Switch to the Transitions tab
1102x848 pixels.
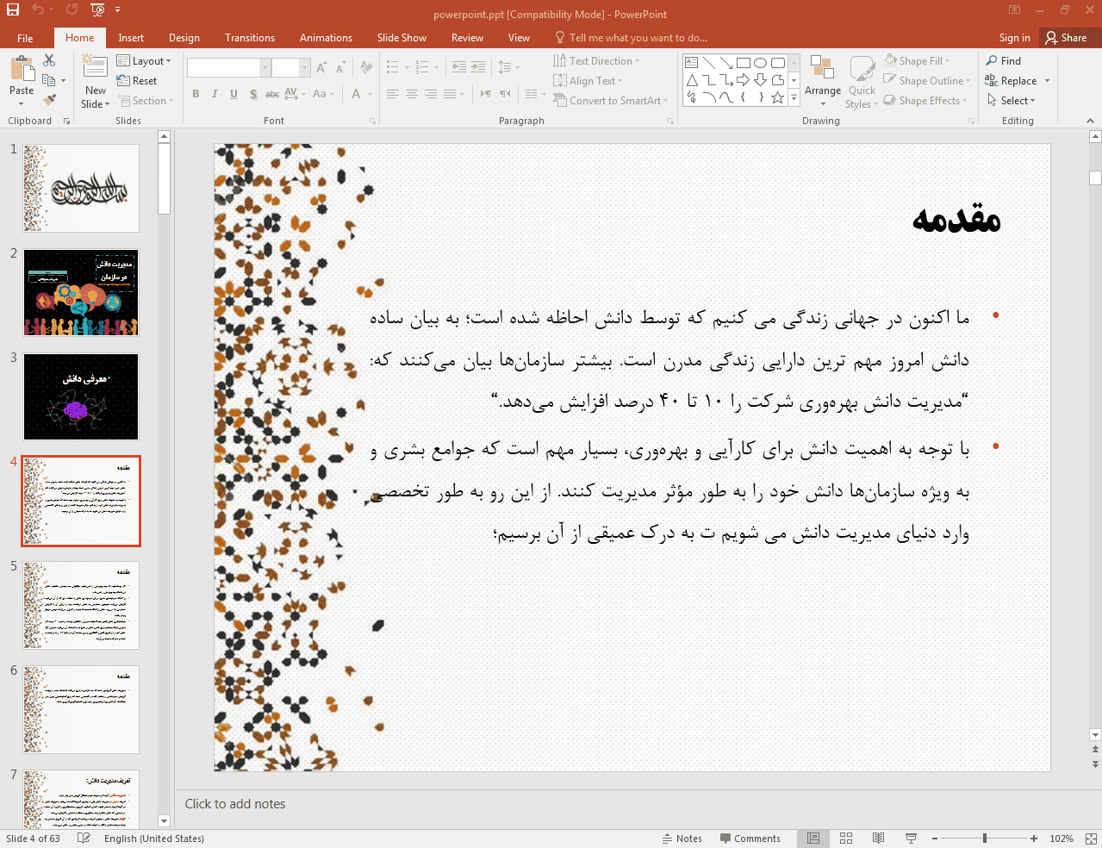click(249, 38)
